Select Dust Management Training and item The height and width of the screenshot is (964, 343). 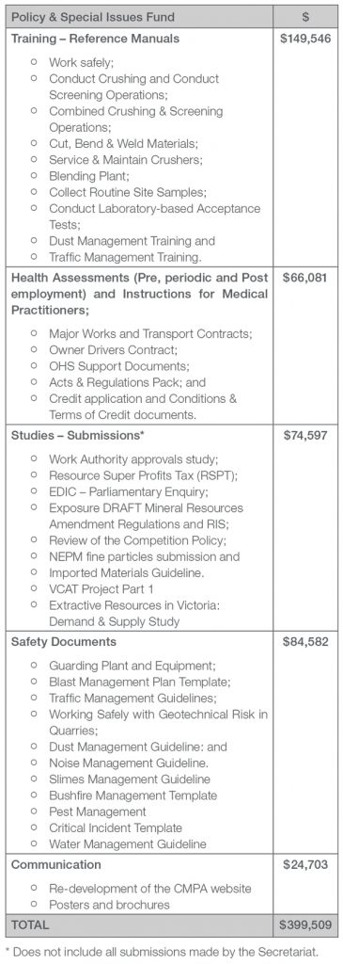click(132, 241)
